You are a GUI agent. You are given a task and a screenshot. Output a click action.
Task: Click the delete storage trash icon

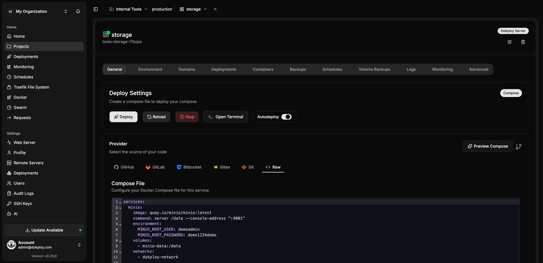coord(523,42)
